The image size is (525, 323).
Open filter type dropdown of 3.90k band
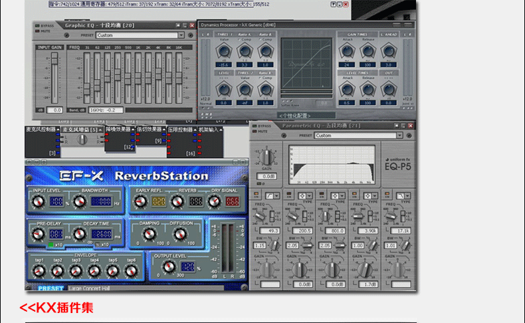coord(375,195)
